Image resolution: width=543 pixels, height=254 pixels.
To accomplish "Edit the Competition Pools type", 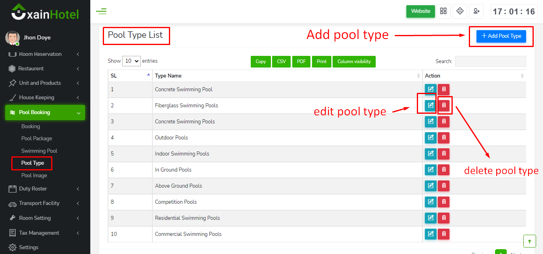I will pyautogui.click(x=431, y=202).
